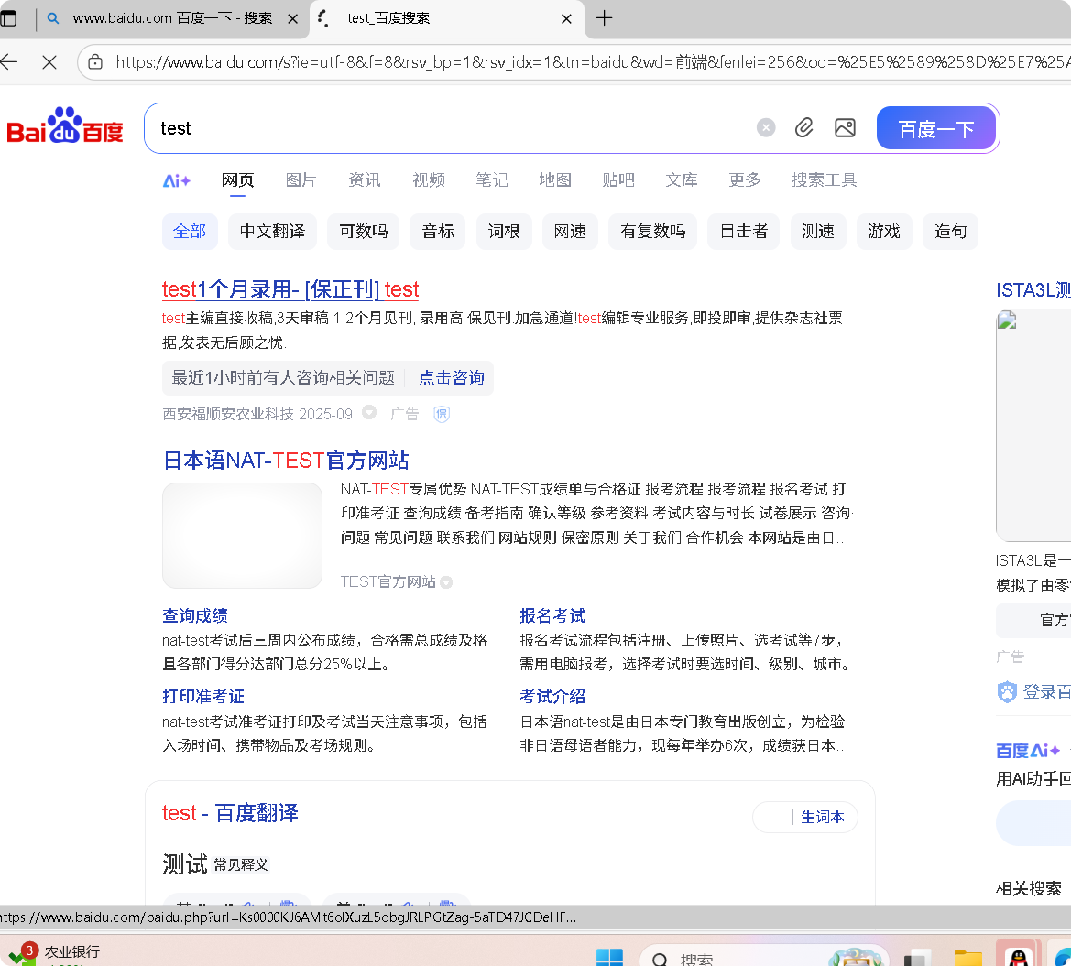Select the 有复数吗 filter chip

[653, 232]
